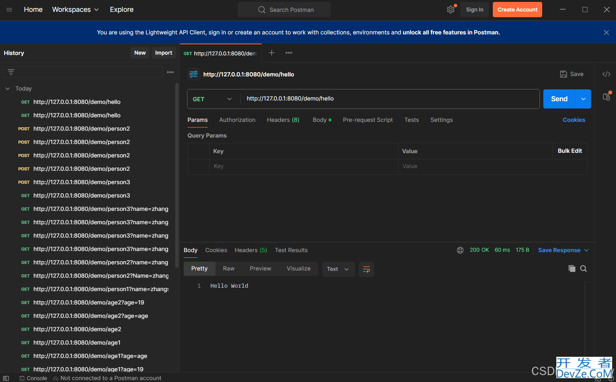Screen dimensions: 616x382
Task: Open Test Results tab
Action: (291, 250)
